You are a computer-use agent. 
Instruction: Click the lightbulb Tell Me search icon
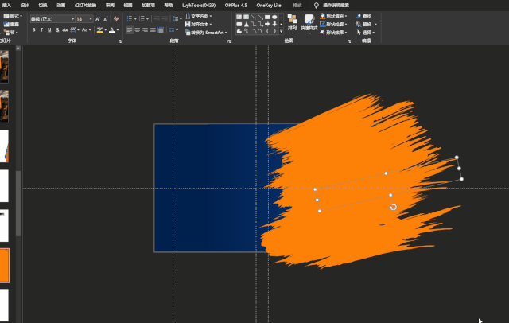pyautogui.click(x=317, y=6)
